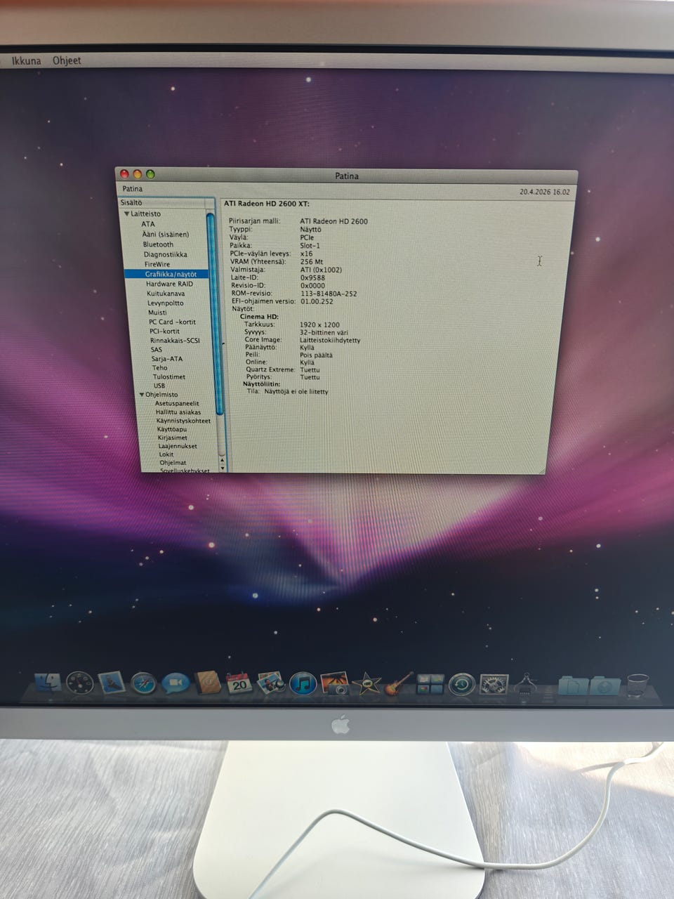This screenshot has height=899, width=674.
Task: Select Teho in the sidebar
Action: pos(160,367)
